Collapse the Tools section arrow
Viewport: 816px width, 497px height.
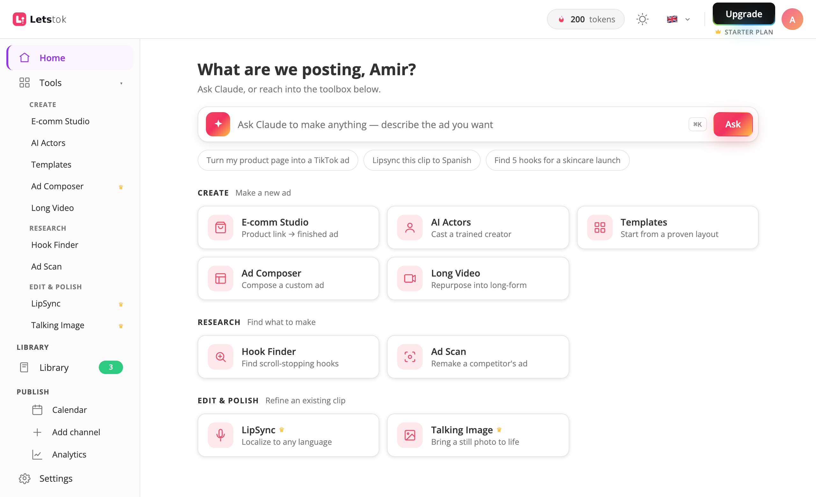click(121, 83)
